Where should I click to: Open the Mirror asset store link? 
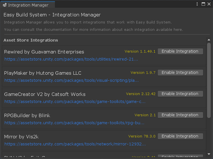click(75, 144)
